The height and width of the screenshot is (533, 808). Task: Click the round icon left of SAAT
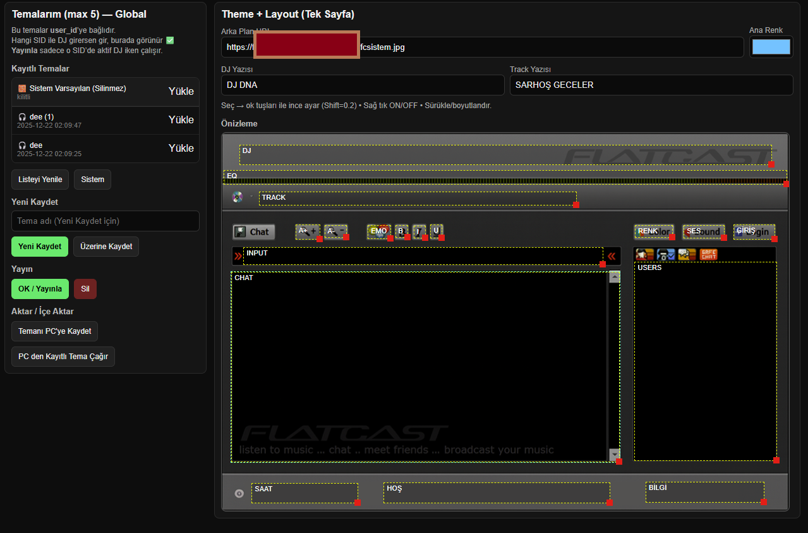[239, 494]
